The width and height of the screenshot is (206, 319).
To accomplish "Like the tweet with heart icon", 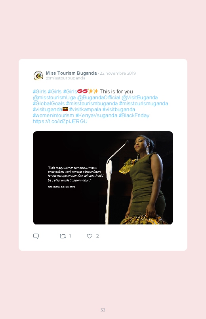I will point(90,236).
